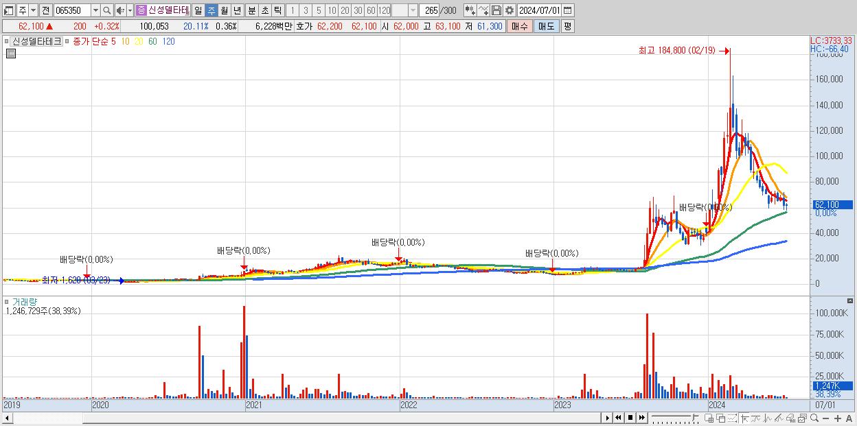This screenshot has height=426, width=857.
Task: Click the purple 증 market badge icon
Action: (x=141, y=10)
